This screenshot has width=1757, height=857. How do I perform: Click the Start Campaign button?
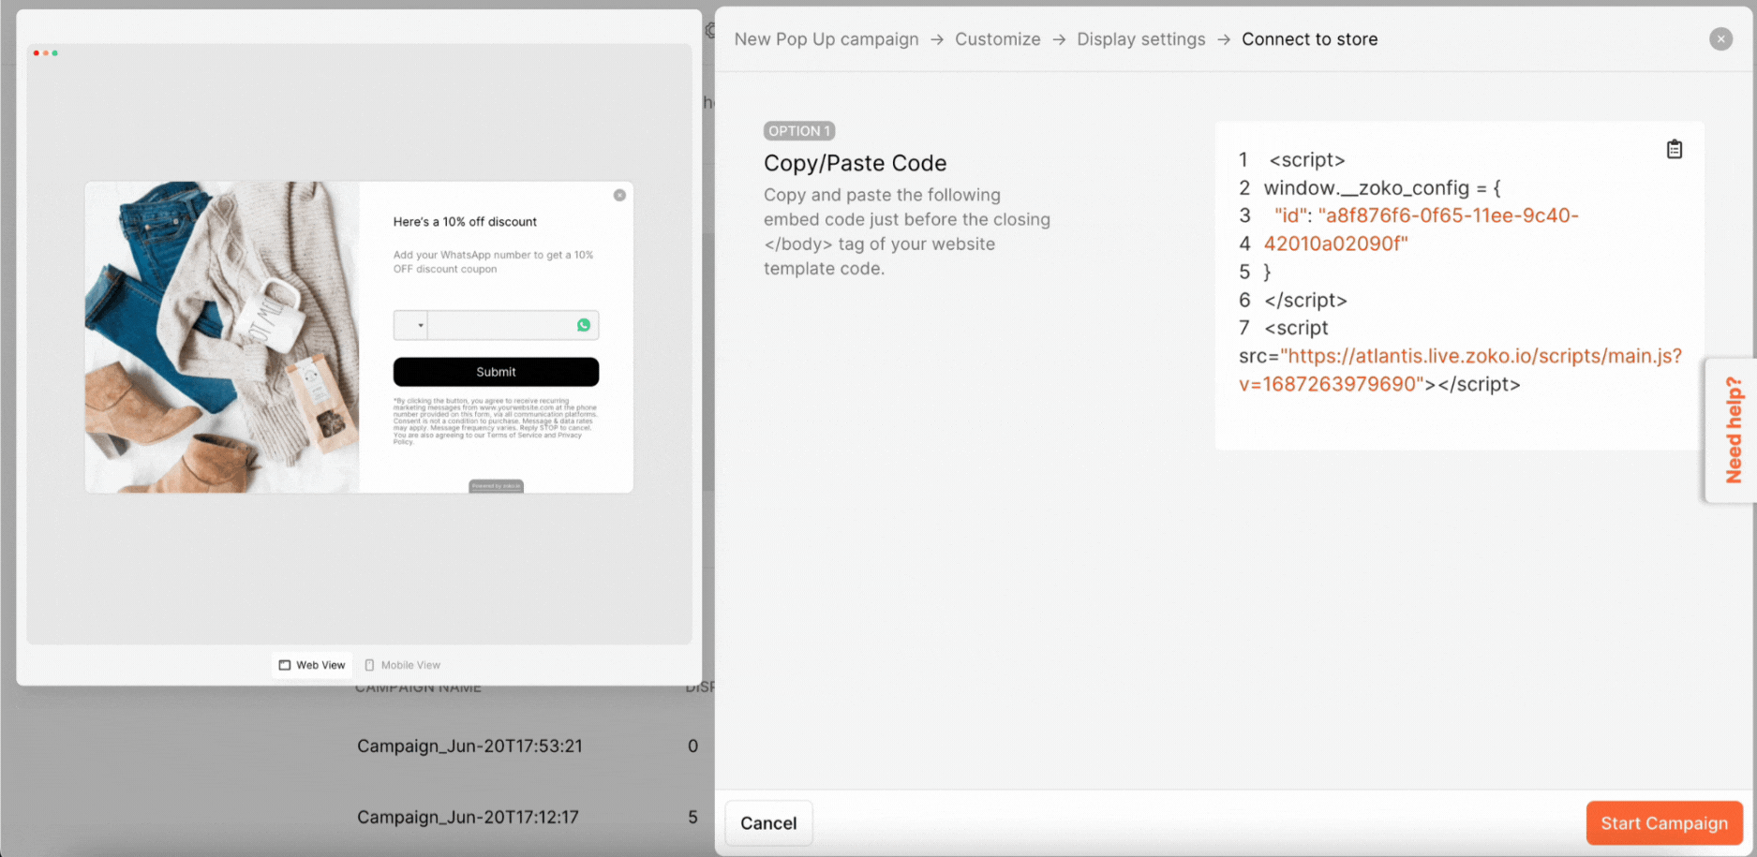[x=1664, y=823]
